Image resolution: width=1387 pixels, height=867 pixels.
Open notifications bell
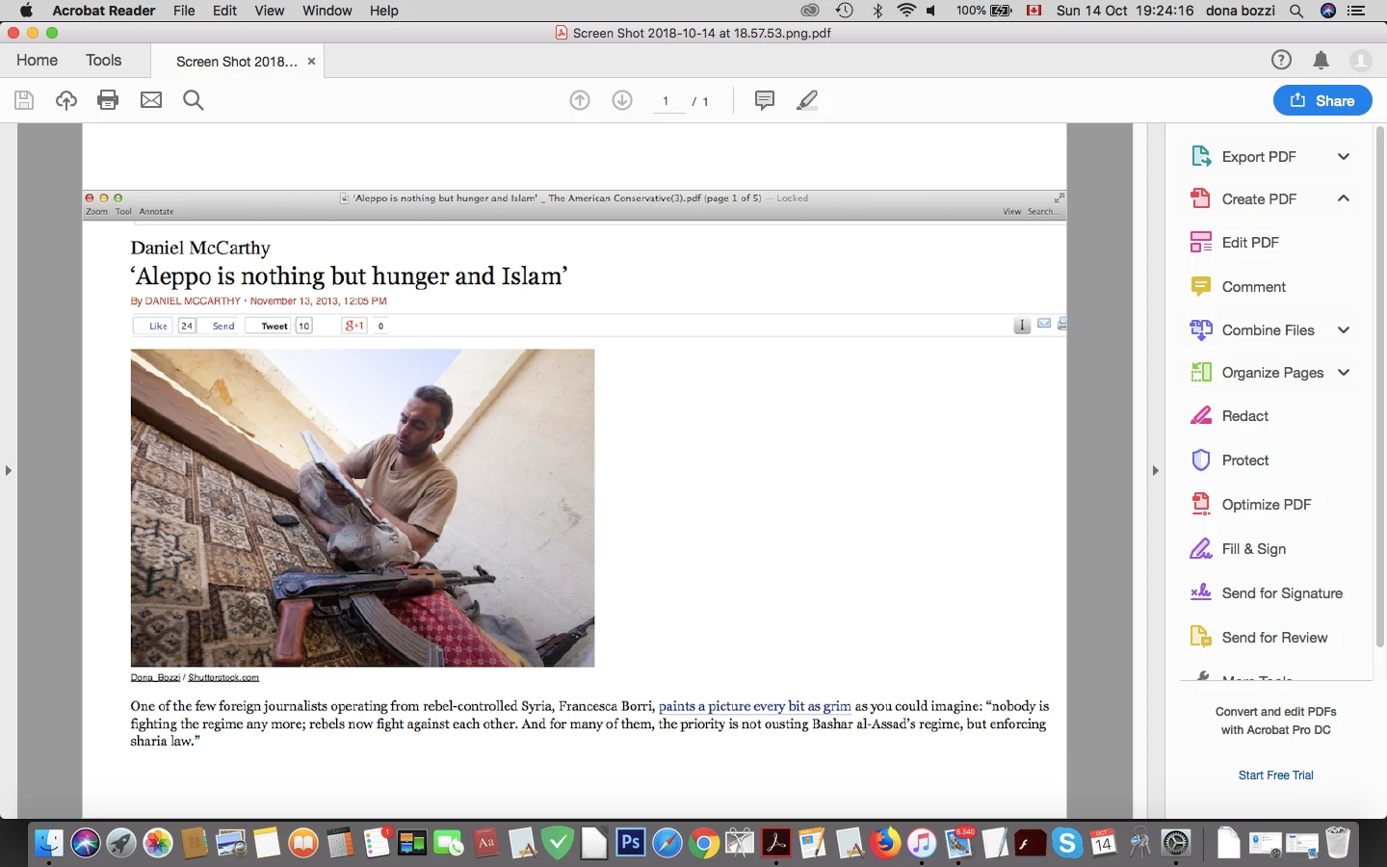point(1322,60)
